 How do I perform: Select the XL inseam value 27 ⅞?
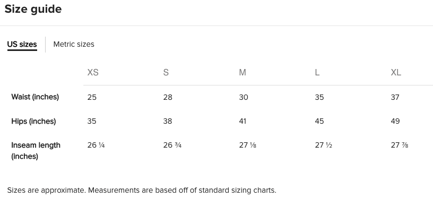coord(400,145)
